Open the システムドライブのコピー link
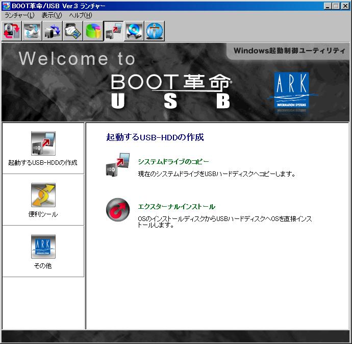Viewport: 352px width, 344px height. click(173, 161)
